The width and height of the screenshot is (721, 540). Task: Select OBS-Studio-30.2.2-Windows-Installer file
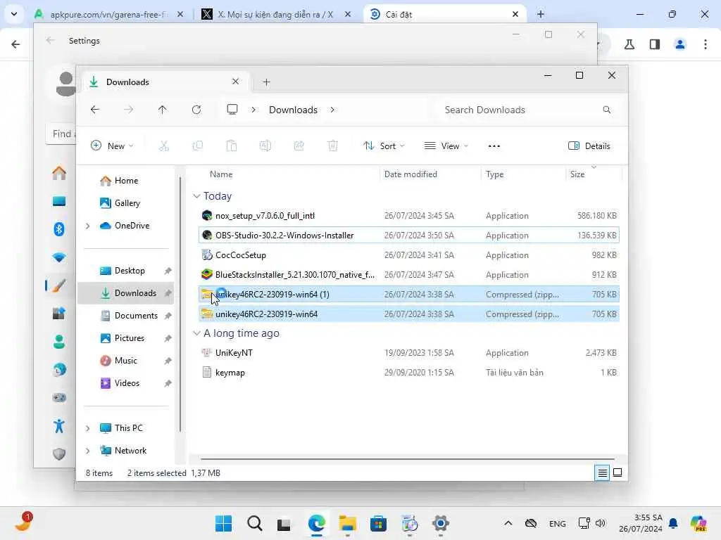click(409, 235)
